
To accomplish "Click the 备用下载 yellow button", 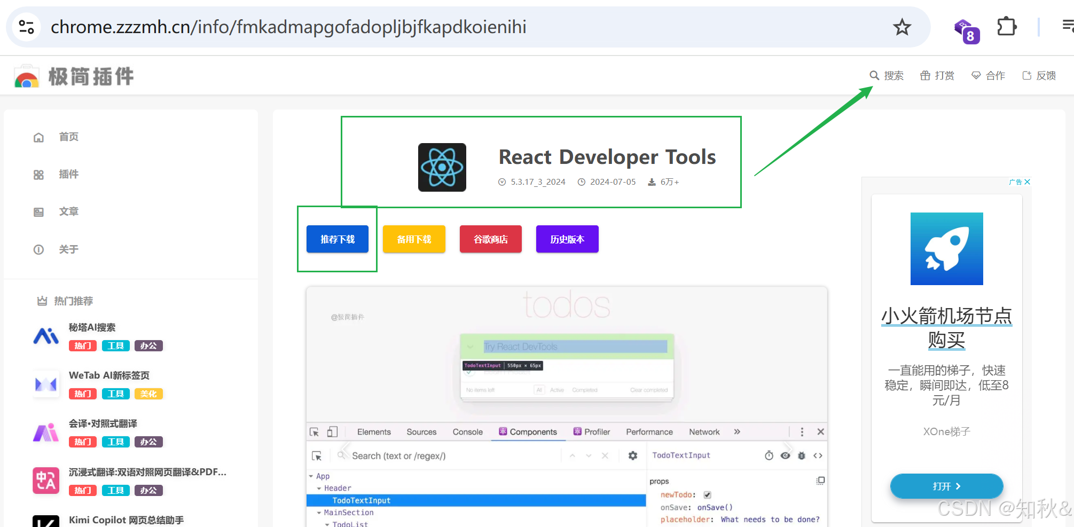I will pos(414,239).
